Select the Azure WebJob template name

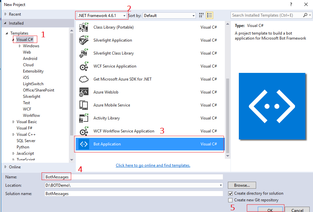point(106,92)
